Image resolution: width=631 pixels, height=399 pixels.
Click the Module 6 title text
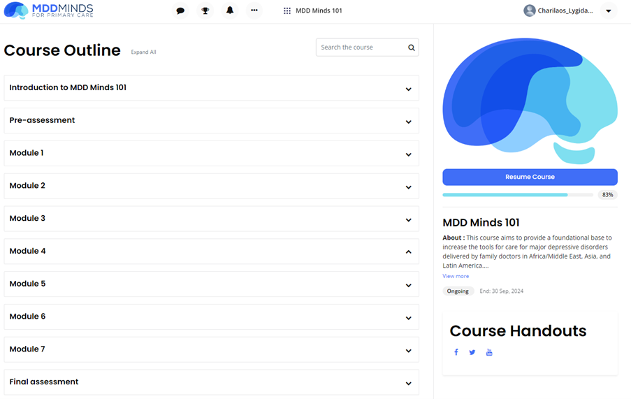28,316
